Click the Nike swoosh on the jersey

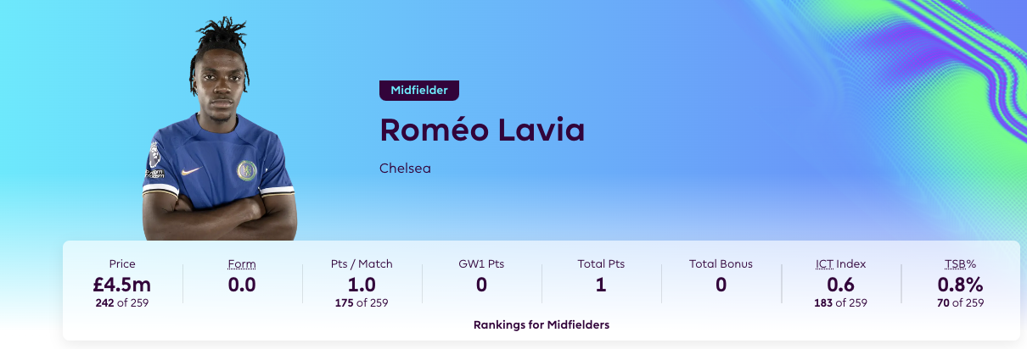191,170
